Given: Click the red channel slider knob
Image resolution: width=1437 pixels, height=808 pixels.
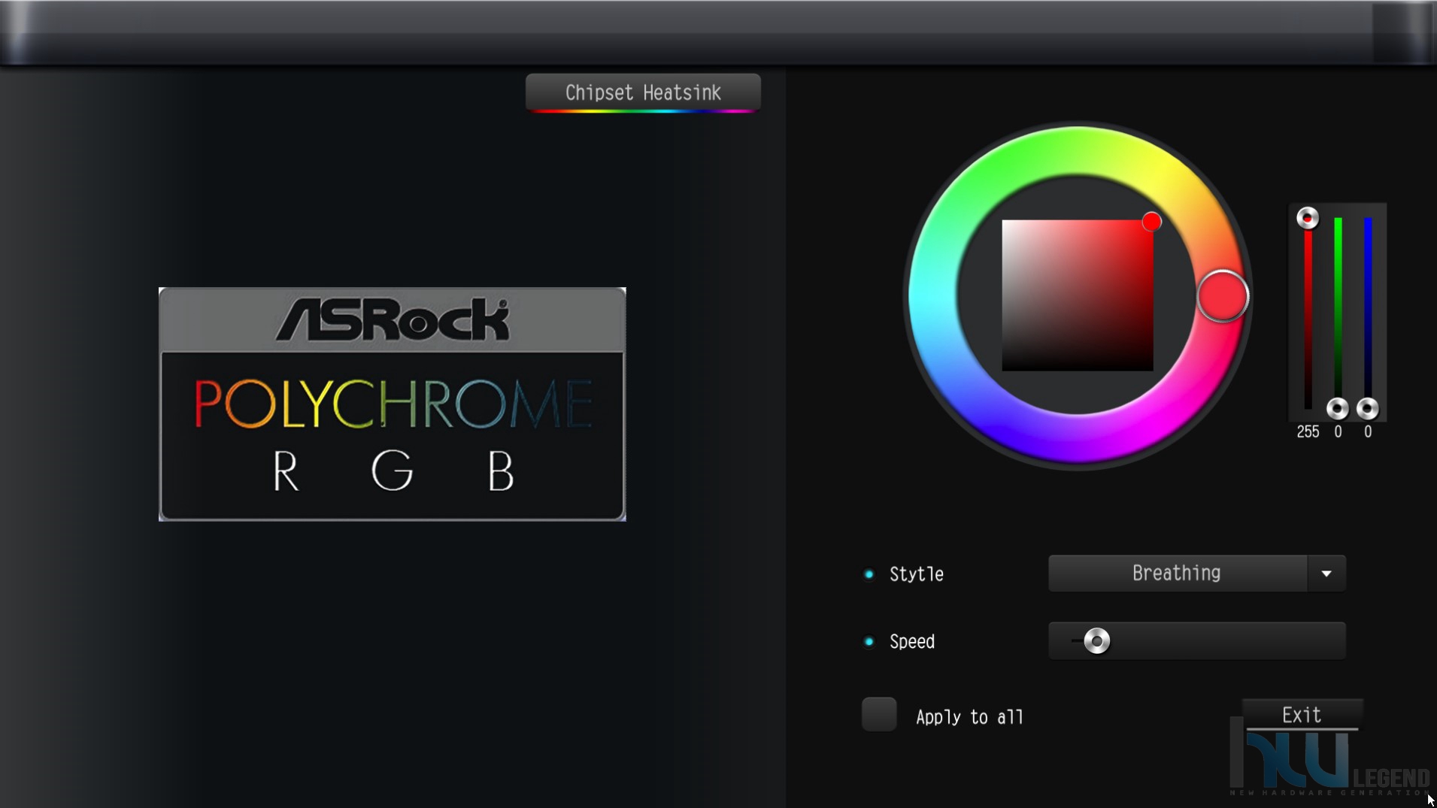Looking at the screenshot, I should [x=1308, y=218].
